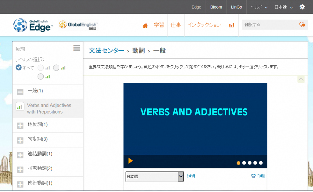Click the 一般 breadcrumb text
This screenshot has height=192, width=313.
pyautogui.click(x=159, y=51)
